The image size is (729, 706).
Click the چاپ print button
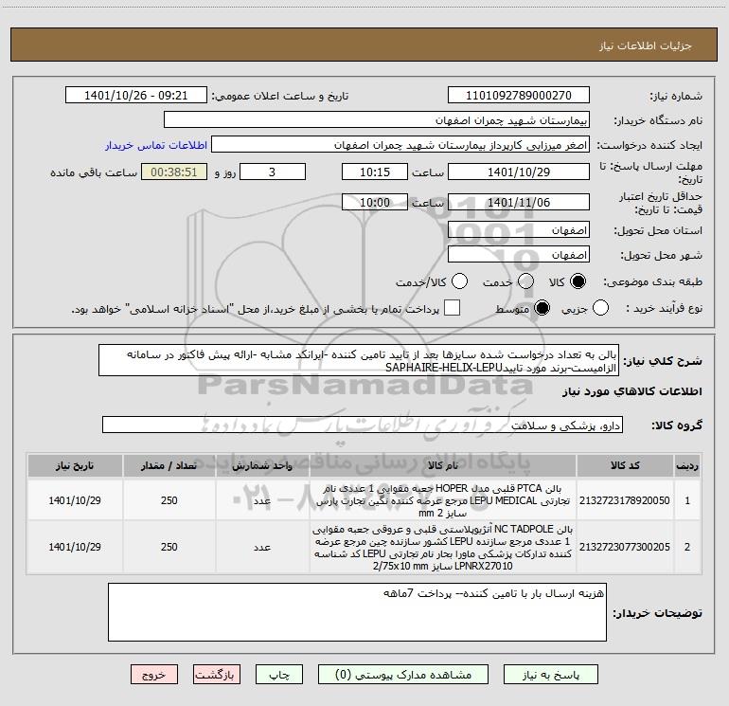(x=279, y=675)
